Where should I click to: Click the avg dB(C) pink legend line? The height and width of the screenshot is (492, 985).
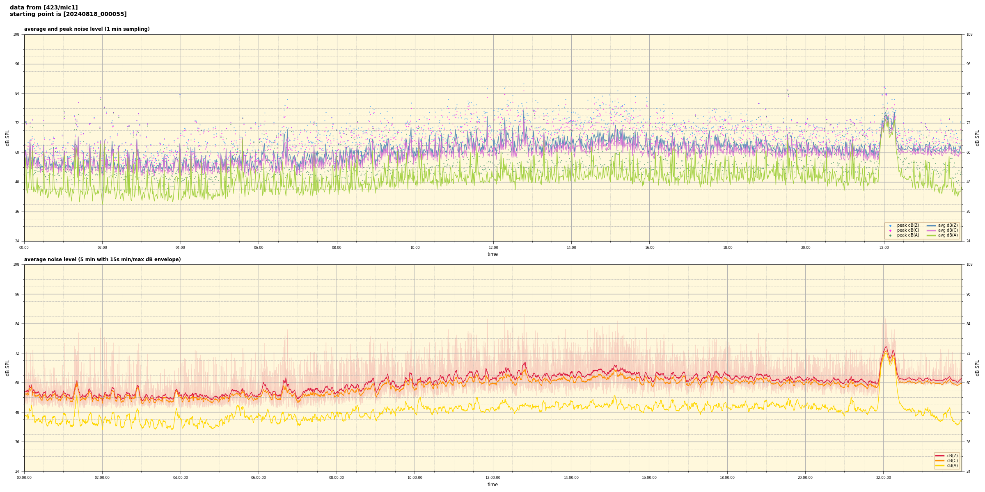[x=931, y=230]
